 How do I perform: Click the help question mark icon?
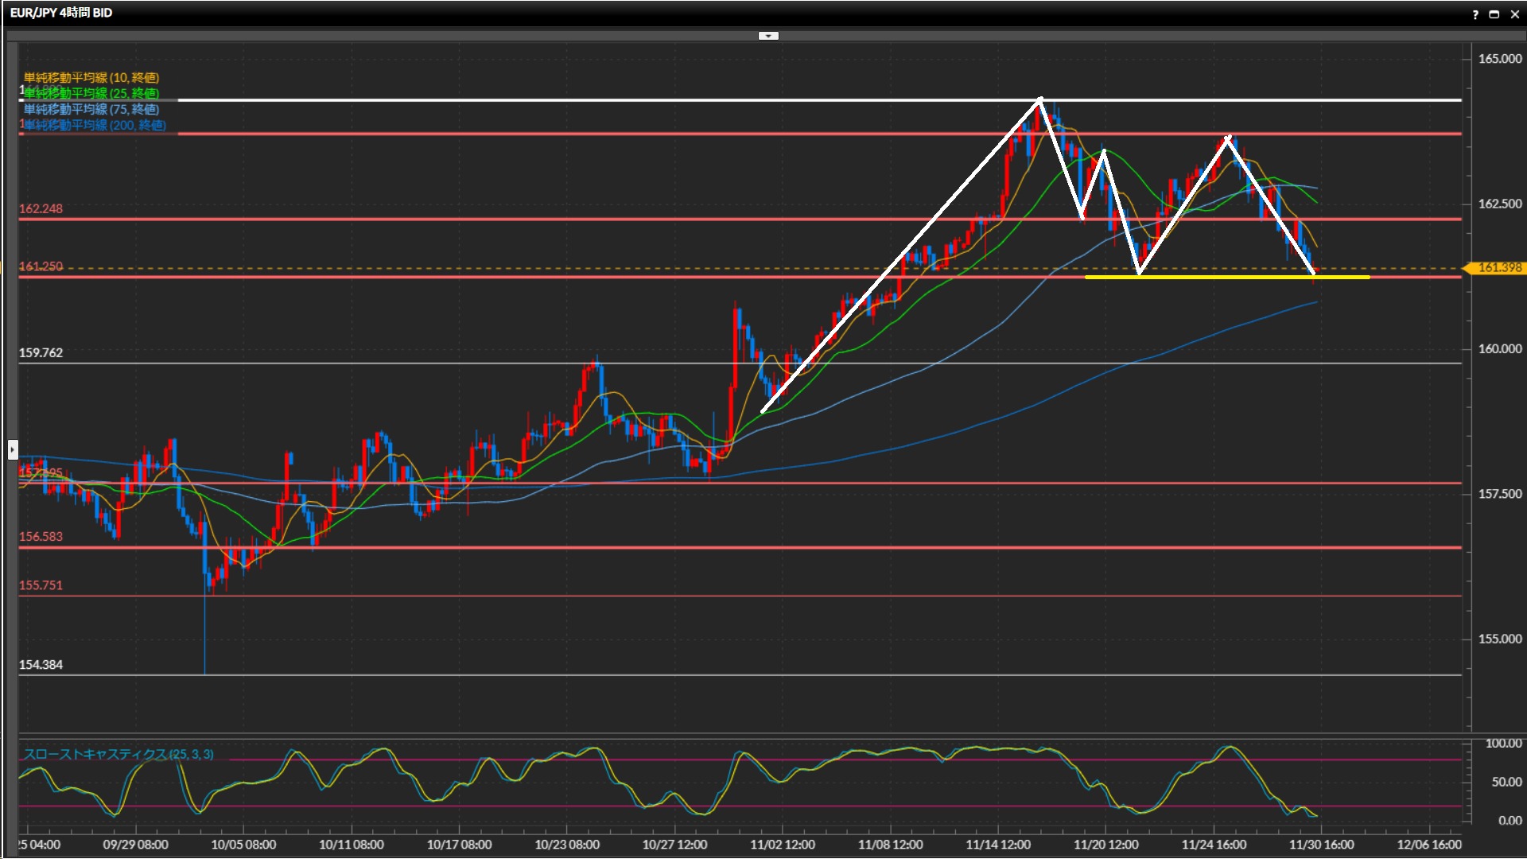(x=1475, y=14)
